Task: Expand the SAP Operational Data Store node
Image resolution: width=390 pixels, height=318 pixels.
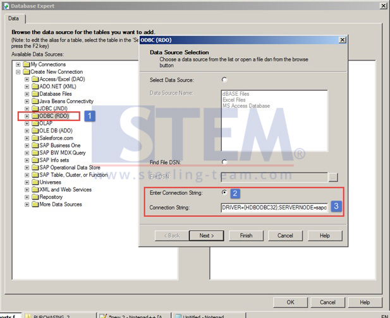Action: click(27, 168)
